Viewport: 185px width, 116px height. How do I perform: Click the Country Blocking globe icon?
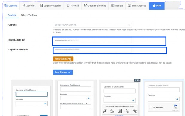pos(85,6)
